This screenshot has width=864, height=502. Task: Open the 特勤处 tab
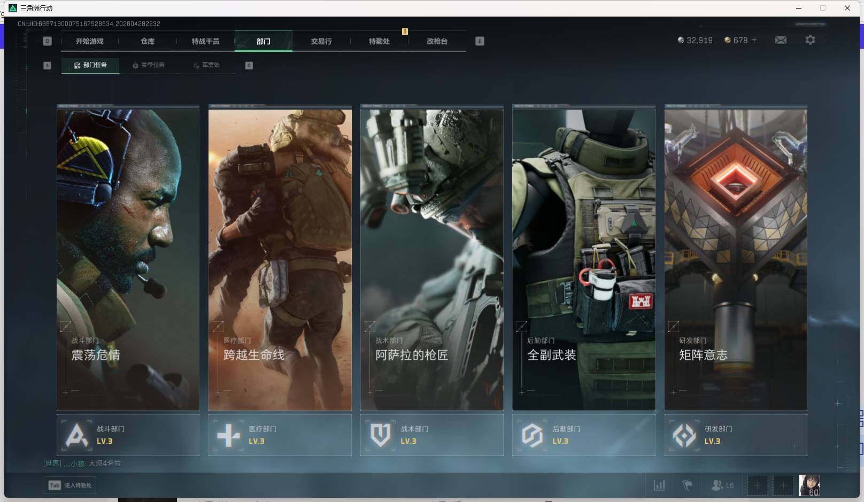coord(379,41)
